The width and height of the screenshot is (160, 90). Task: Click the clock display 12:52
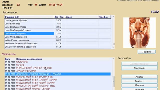pos(155,12)
